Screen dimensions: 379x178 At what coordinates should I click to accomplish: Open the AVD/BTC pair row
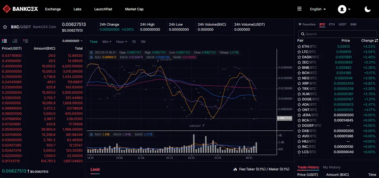(x=337, y=136)
